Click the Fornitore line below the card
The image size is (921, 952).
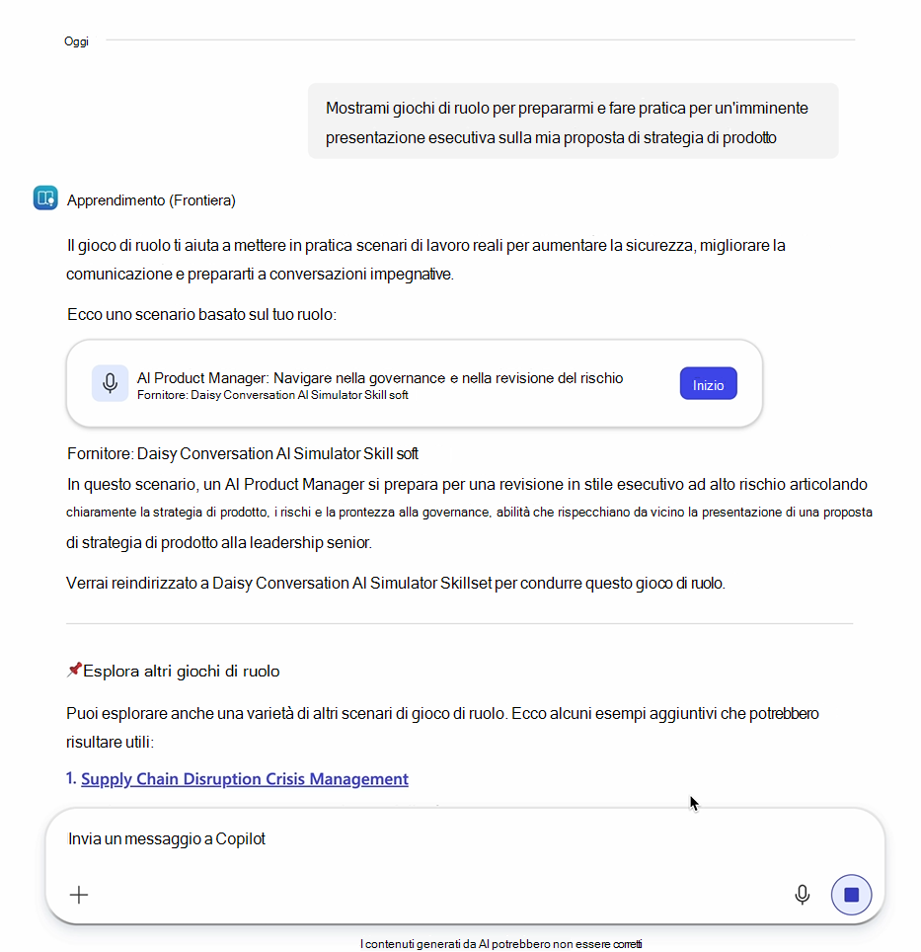(x=243, y=453)
